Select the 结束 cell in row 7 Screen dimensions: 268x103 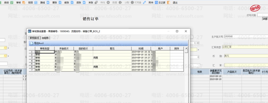pyautogui.click(x=44, y=70)
